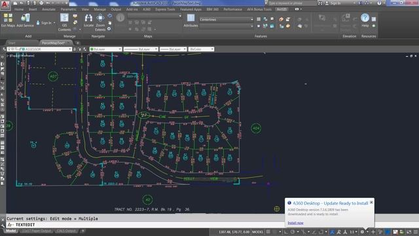Click the user icon beside Sign In in title bar
The image size is (419, 236).
tap(327, 3)
